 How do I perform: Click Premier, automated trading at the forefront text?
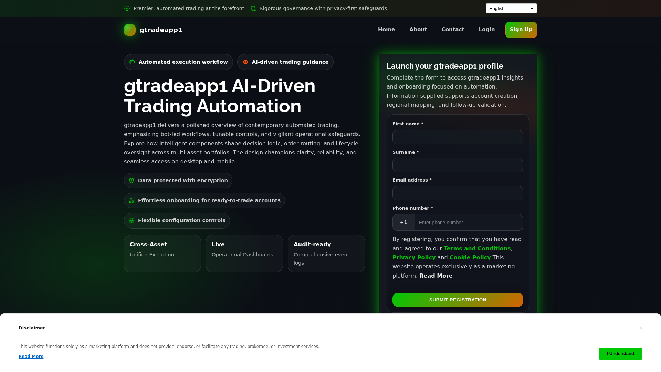(x=189, y=8)
